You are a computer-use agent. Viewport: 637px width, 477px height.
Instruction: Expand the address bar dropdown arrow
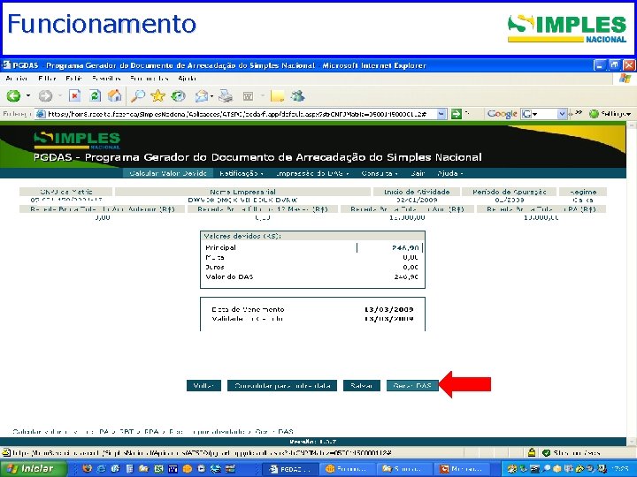(441, 114)
